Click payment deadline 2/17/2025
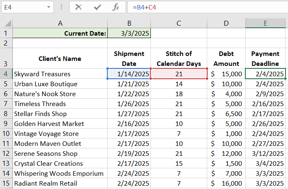The height and width of the screenshot is (189, 288). point(265,114)
